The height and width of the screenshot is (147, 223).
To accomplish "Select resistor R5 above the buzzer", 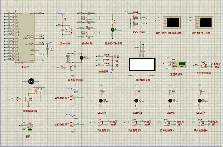I will [x=77, y=53].
